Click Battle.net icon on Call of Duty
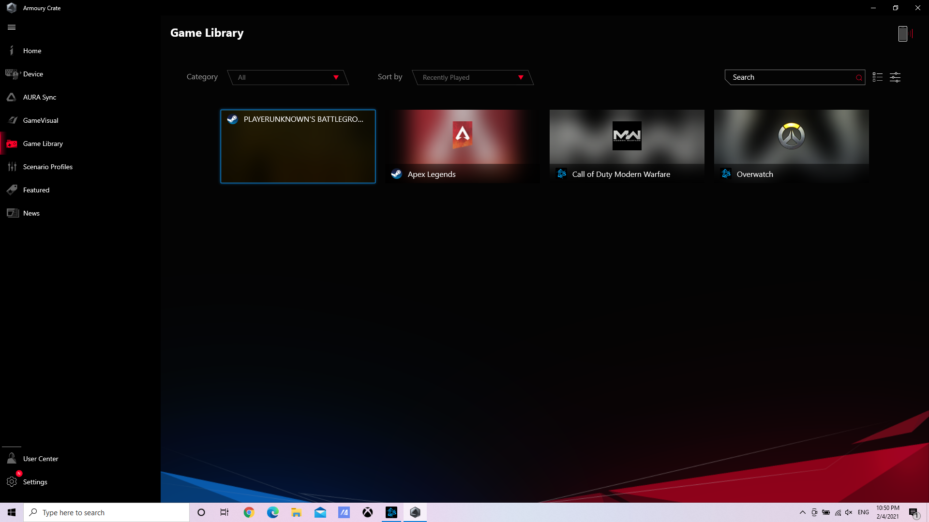Viewport: 929px width, 522px height. tap(561, 174)
